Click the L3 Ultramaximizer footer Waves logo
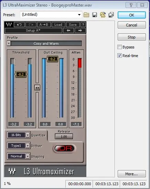The height and width of the screenshot is (189, 150). tap(12, 171)
